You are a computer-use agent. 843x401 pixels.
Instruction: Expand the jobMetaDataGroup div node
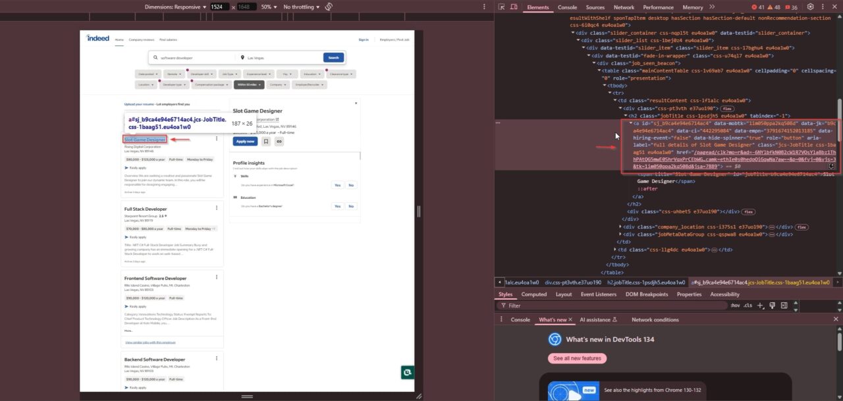pos(622,234)
